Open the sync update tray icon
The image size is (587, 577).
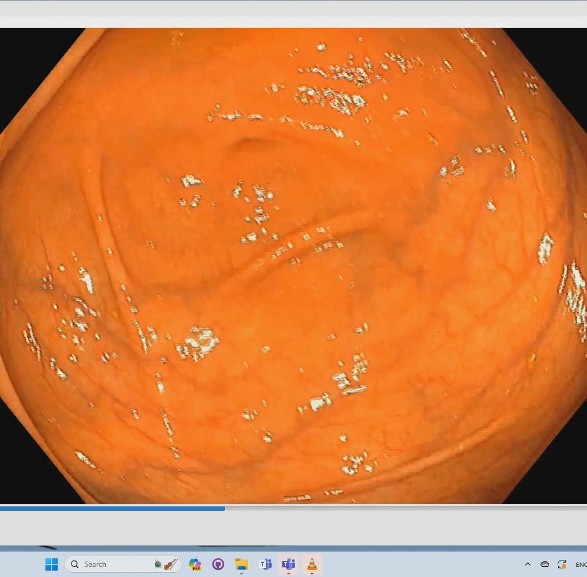(x=561, y=564)
